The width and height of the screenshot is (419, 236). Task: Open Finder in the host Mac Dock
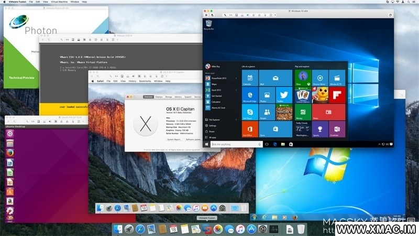coord(118,229)
